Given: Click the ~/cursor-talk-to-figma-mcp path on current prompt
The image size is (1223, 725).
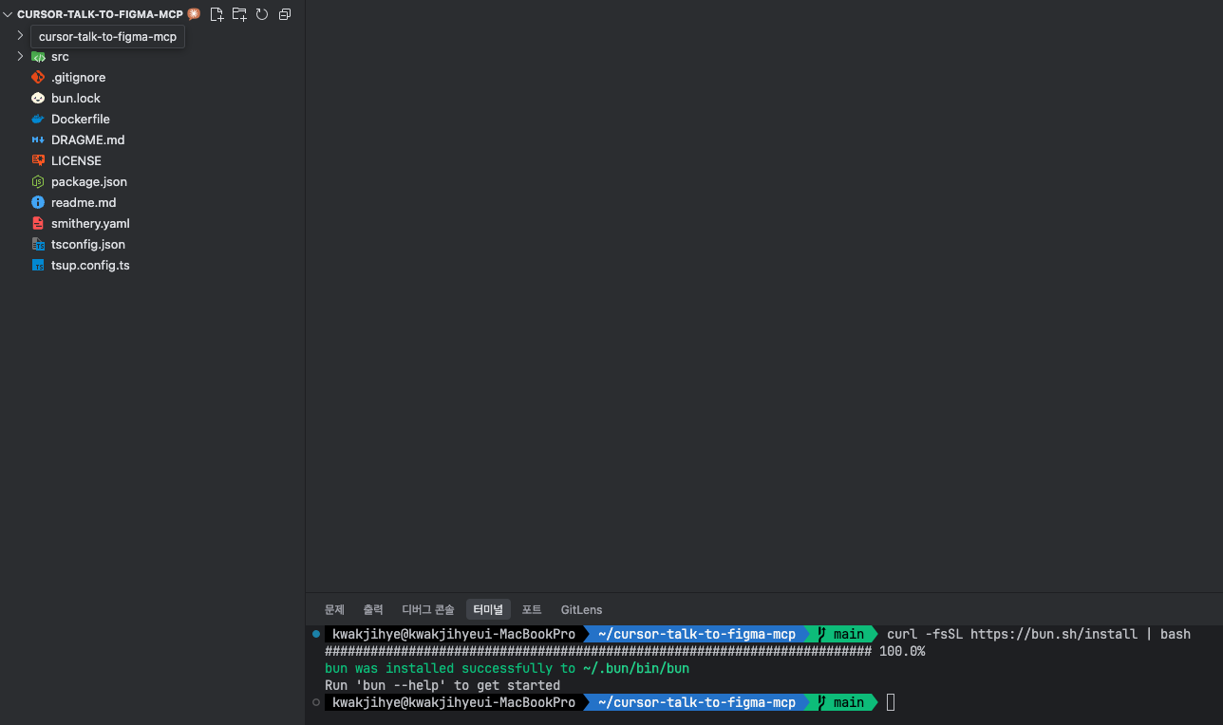Looking at the screenshot, I should (696, 702).
